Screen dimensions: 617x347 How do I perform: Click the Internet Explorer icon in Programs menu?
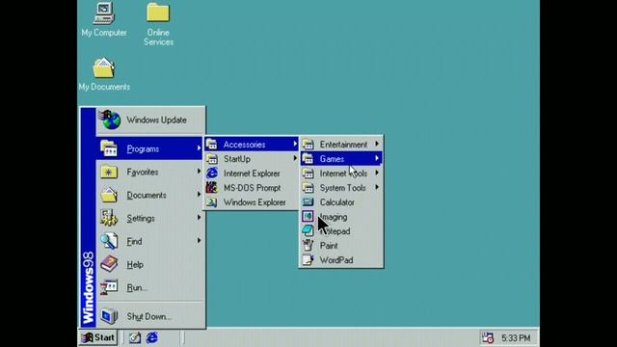click(x=212, y=173)
